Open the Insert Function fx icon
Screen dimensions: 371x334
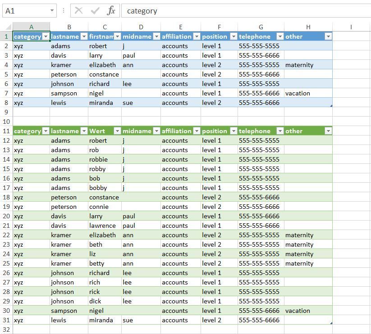pos(111,11)
